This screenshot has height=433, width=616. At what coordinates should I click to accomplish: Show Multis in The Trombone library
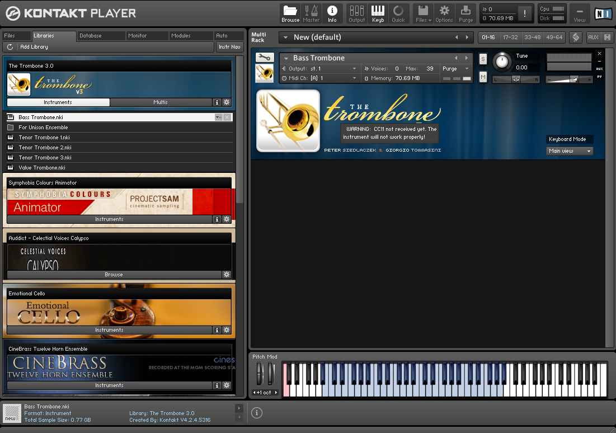coord(161,102)
